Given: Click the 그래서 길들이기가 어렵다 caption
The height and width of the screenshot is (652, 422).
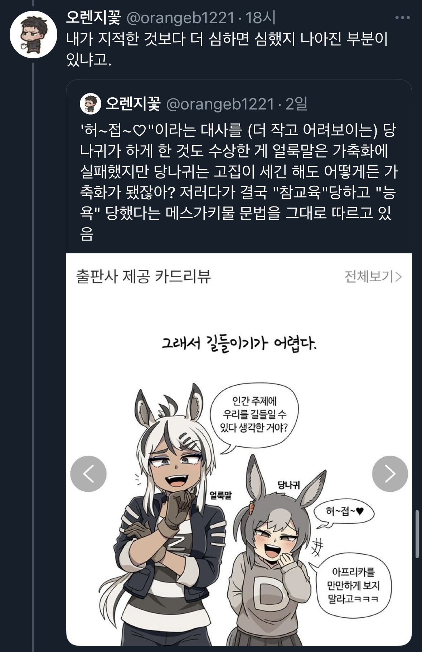Looking at the screenshot, I should (239, 344).
